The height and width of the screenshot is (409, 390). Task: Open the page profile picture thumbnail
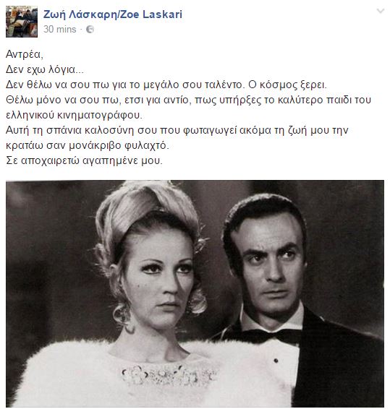pos(22,22)
